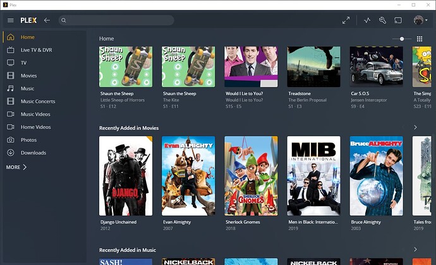Open Django Unchained poster
The height and width of the screenshot is (265, 436).
coord(126,176)
